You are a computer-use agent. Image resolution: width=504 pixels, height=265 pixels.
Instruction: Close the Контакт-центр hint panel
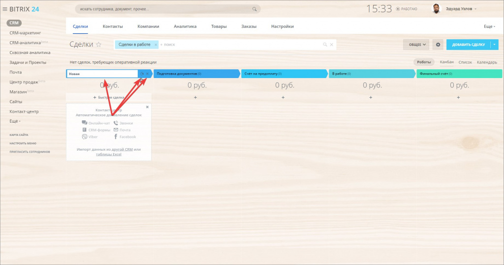pyautogui.click(x=147, y=107)
